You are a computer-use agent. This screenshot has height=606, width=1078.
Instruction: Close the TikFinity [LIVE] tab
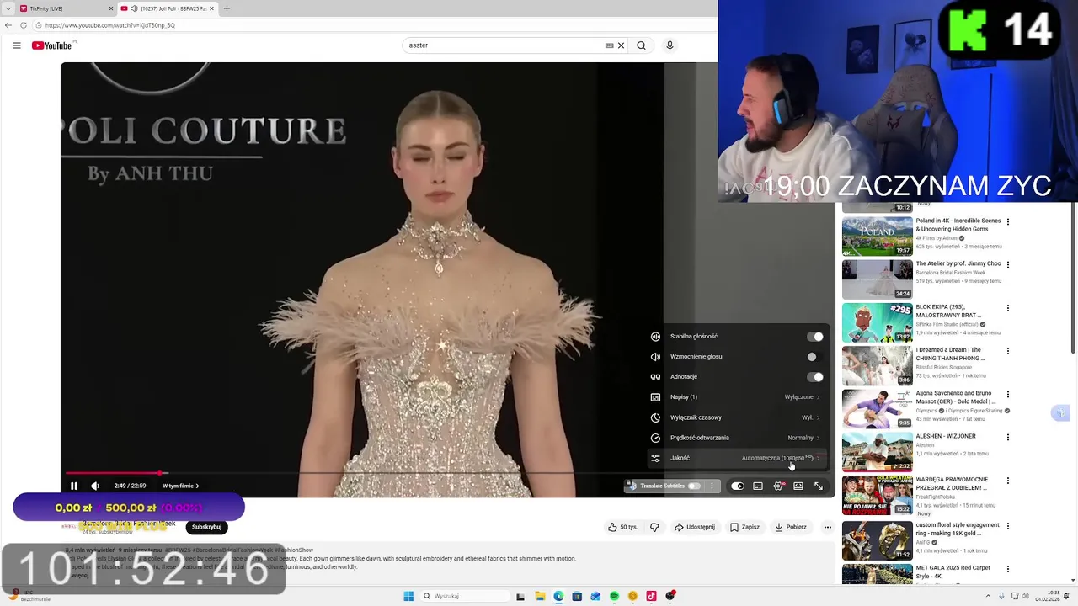[x=111, y=8]
